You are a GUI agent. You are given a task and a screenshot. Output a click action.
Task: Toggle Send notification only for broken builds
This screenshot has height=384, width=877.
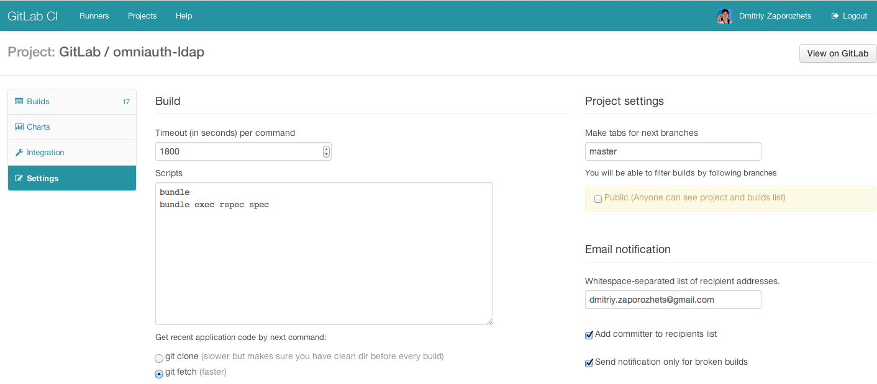[x=589, y=363]
